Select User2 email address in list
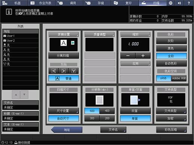 21,41
